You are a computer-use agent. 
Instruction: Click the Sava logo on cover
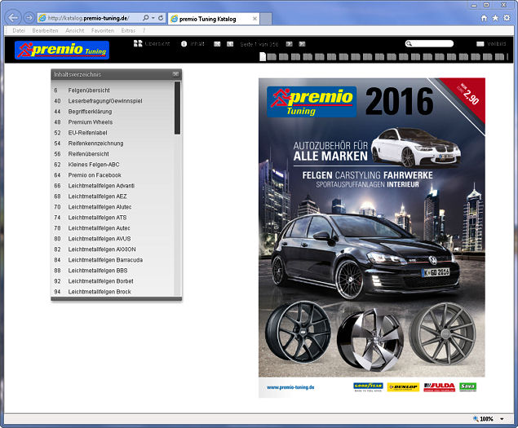[467, 386]
